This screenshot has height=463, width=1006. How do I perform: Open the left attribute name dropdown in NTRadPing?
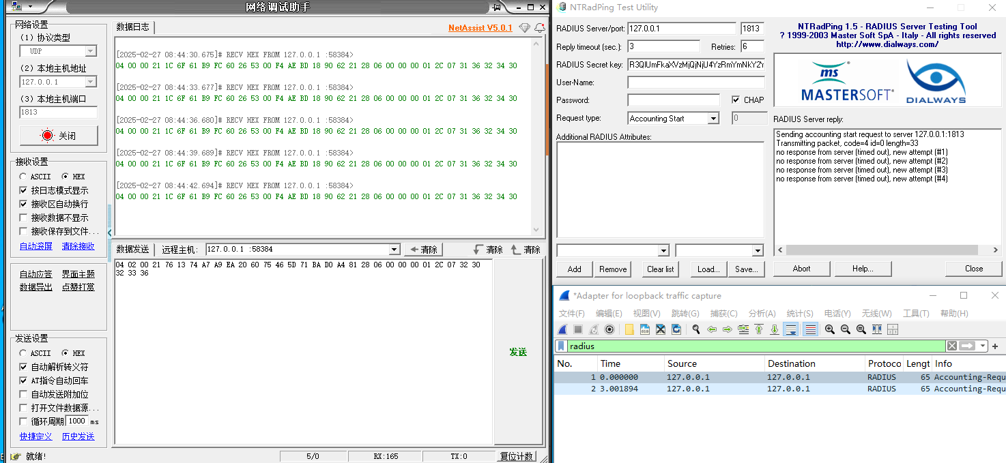point(663,250)
